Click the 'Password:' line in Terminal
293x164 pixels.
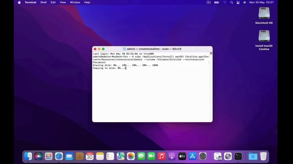click(x=100, y=62)
